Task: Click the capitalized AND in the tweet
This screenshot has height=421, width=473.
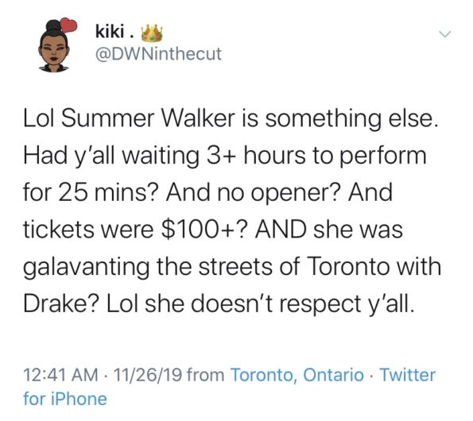Action: tap(281, 229)
